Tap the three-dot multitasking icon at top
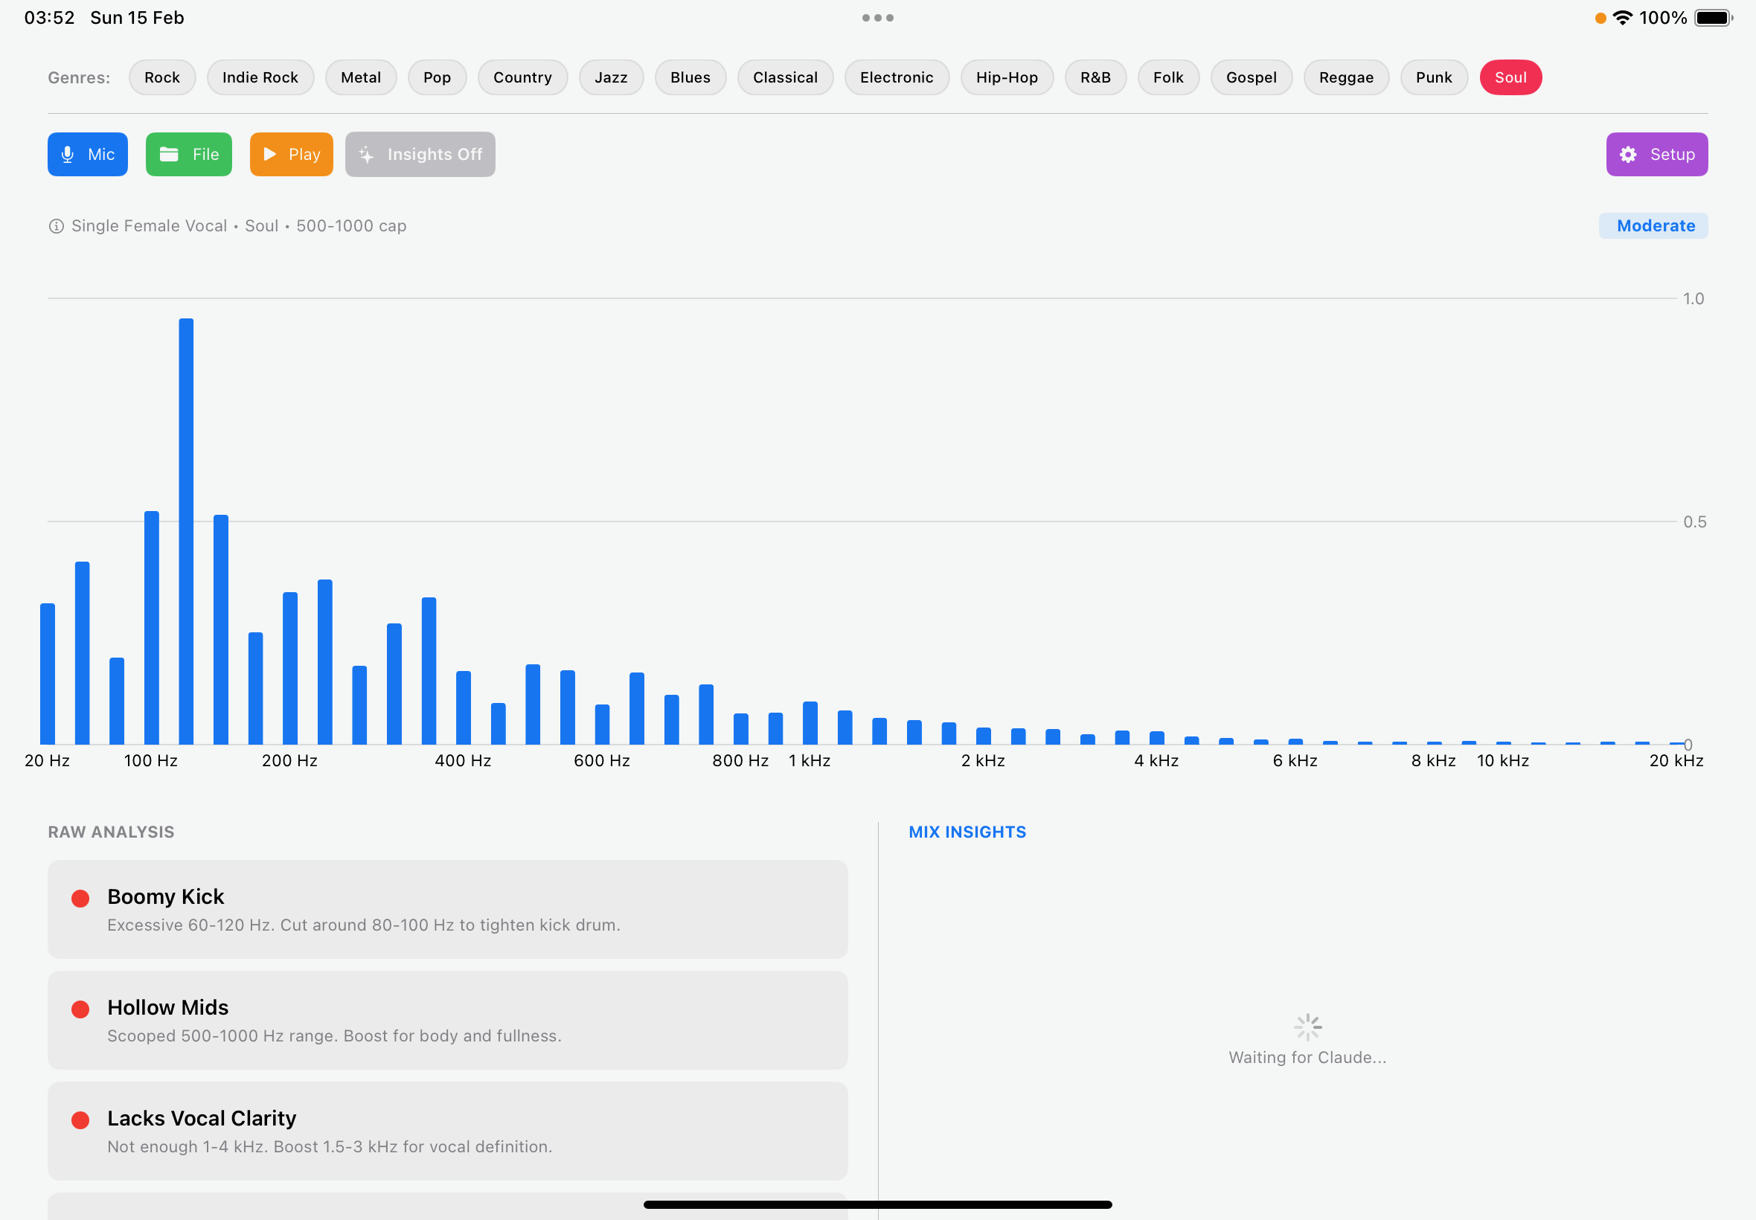This screenshot has height=1220, width=1756. click(877, 18)
